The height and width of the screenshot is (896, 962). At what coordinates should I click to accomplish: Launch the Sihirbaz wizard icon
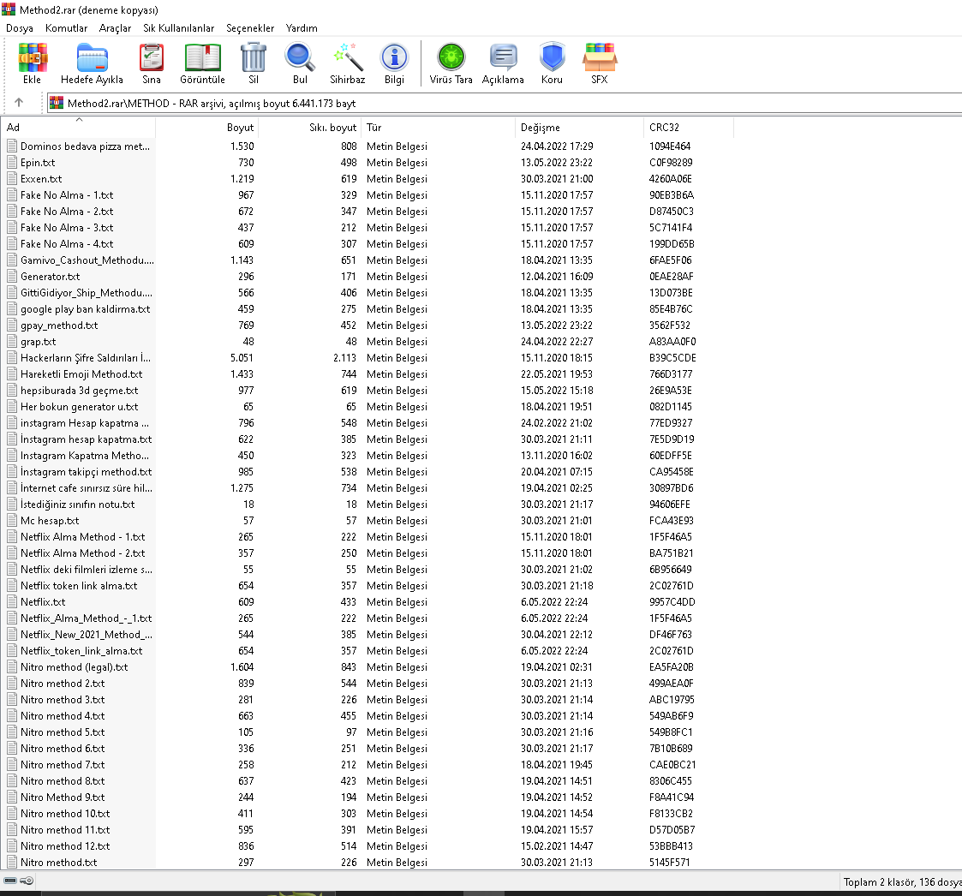click(x=348, y=58)
